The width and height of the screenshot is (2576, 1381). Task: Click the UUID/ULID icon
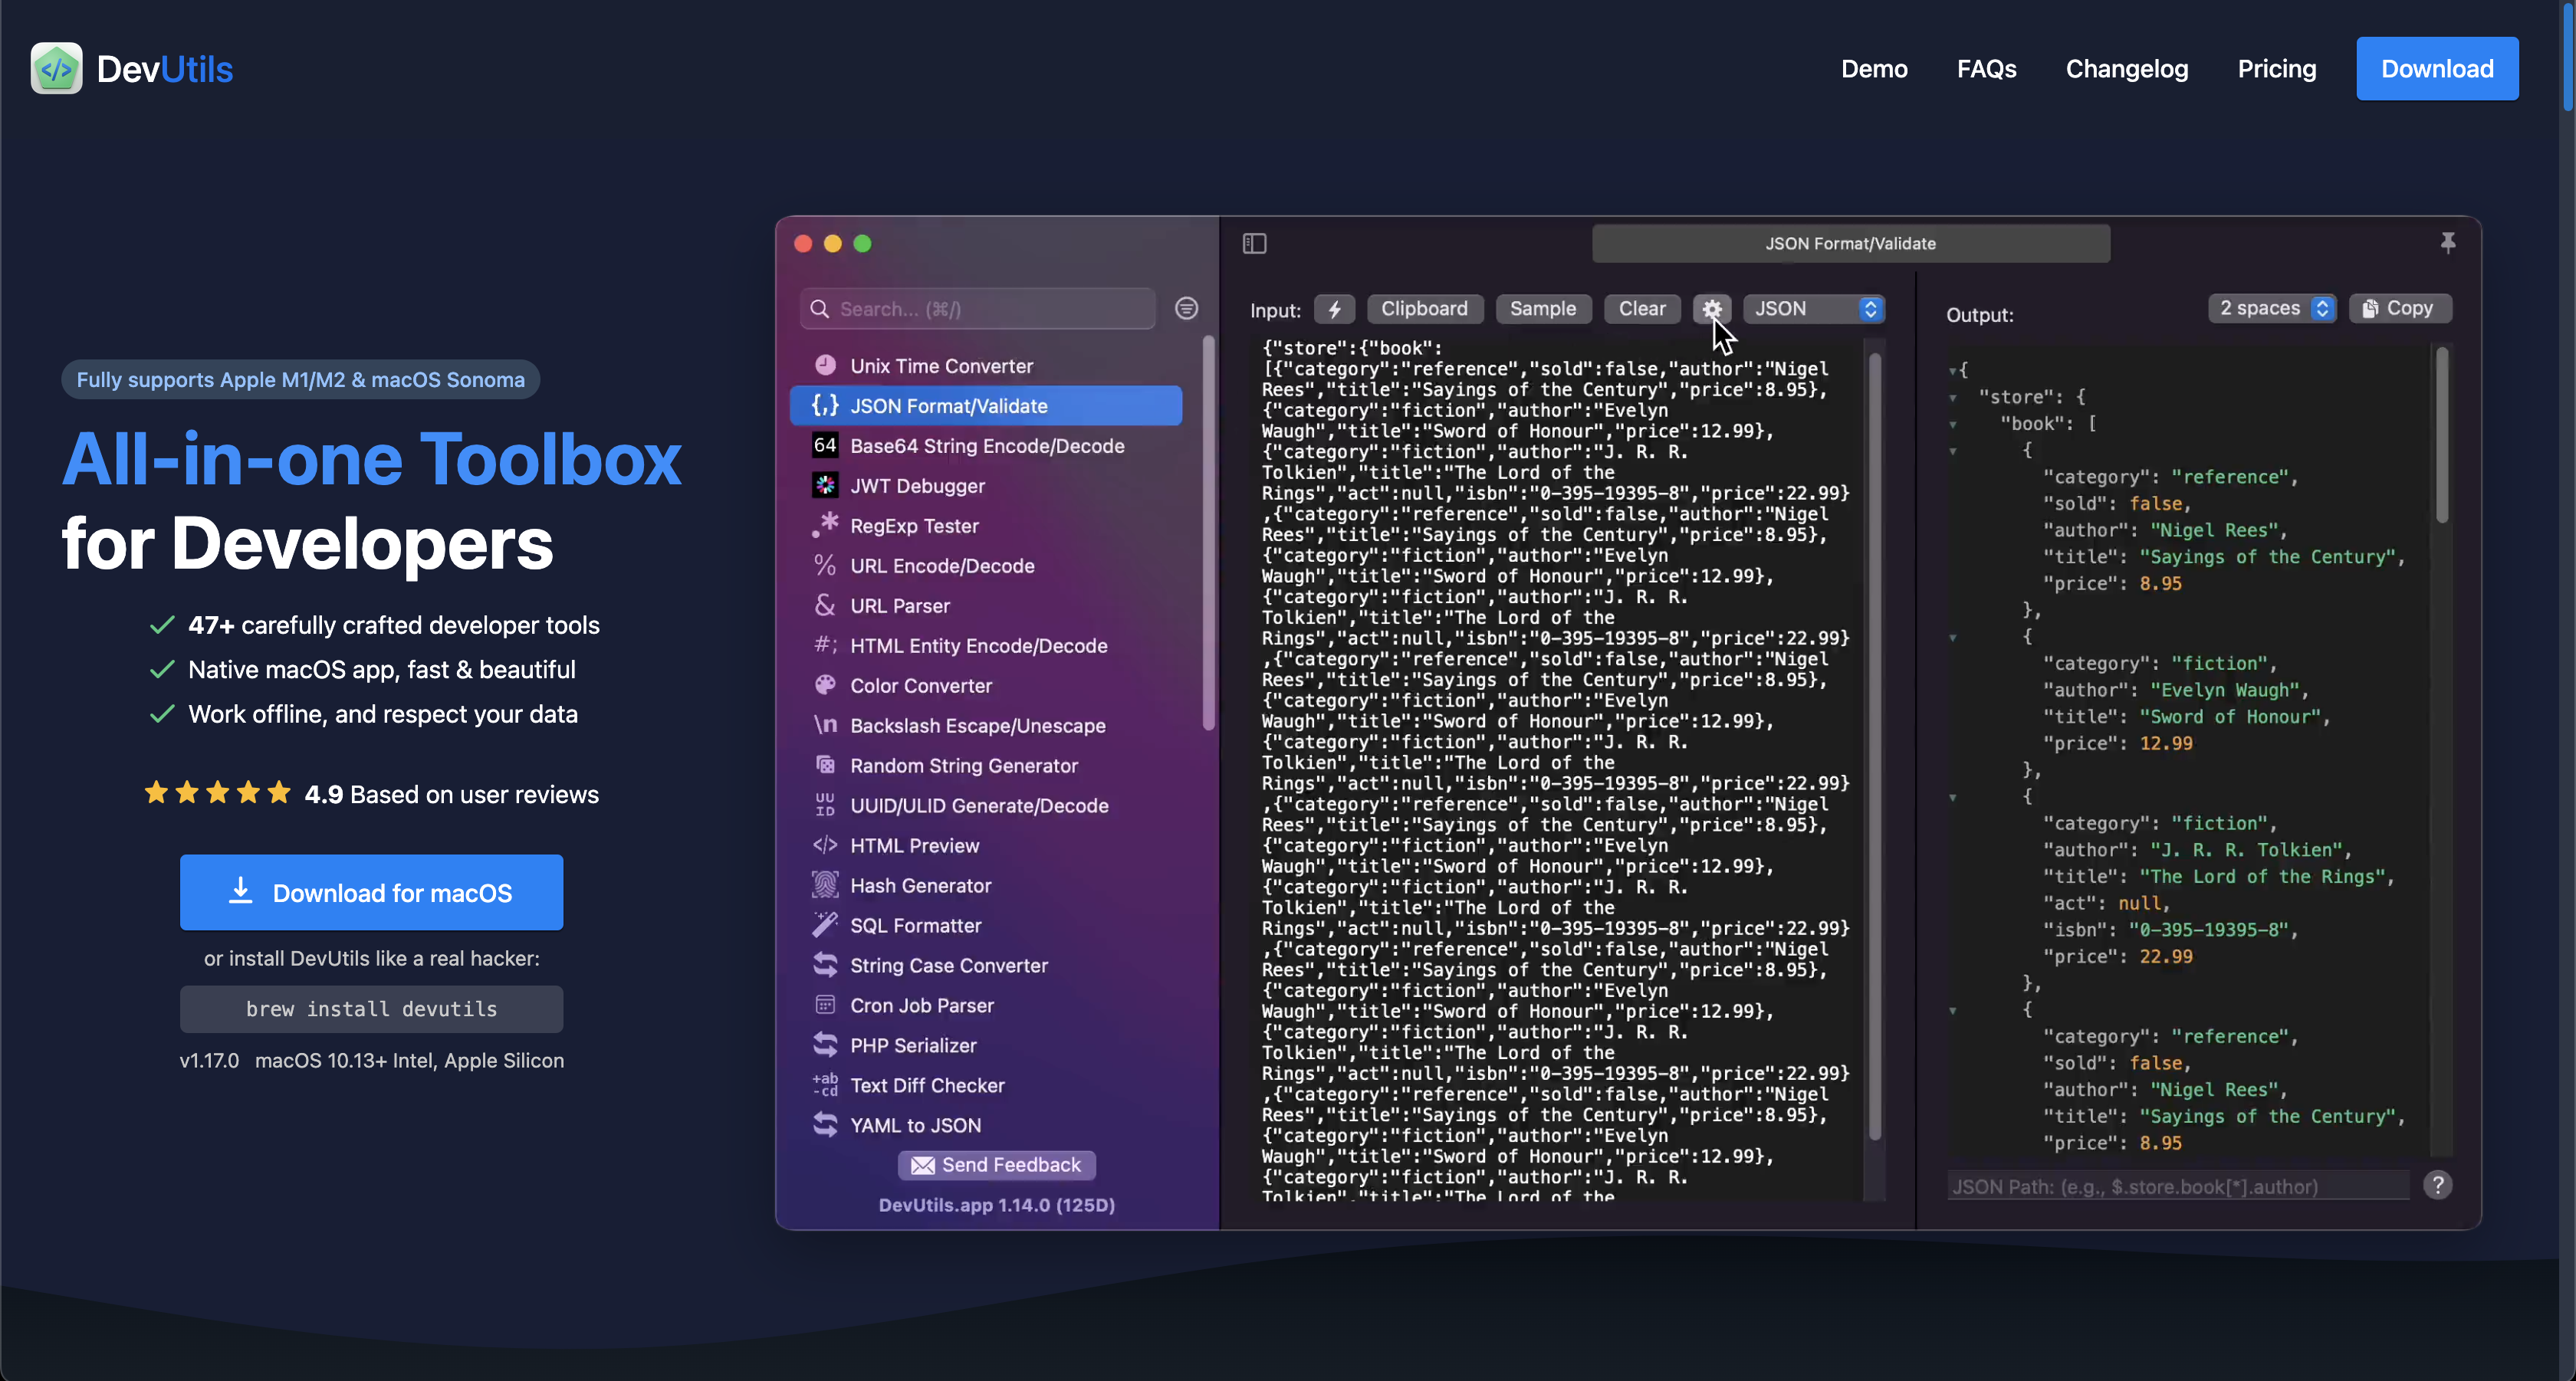tap(825, 805)
